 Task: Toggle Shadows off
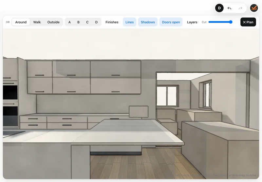[x=148, y=22]
